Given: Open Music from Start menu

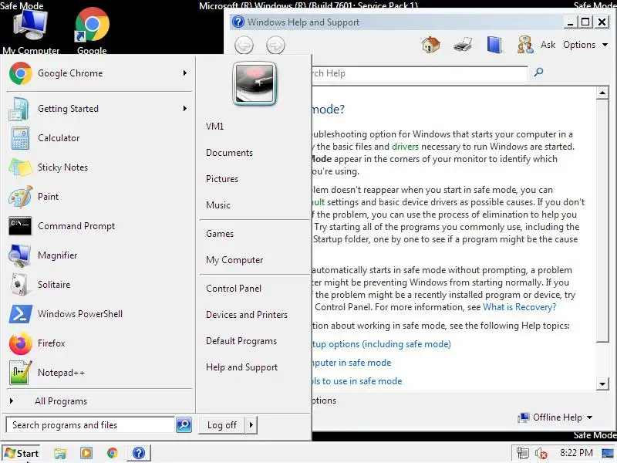Looking at the screenshot, I should point(218,205).
